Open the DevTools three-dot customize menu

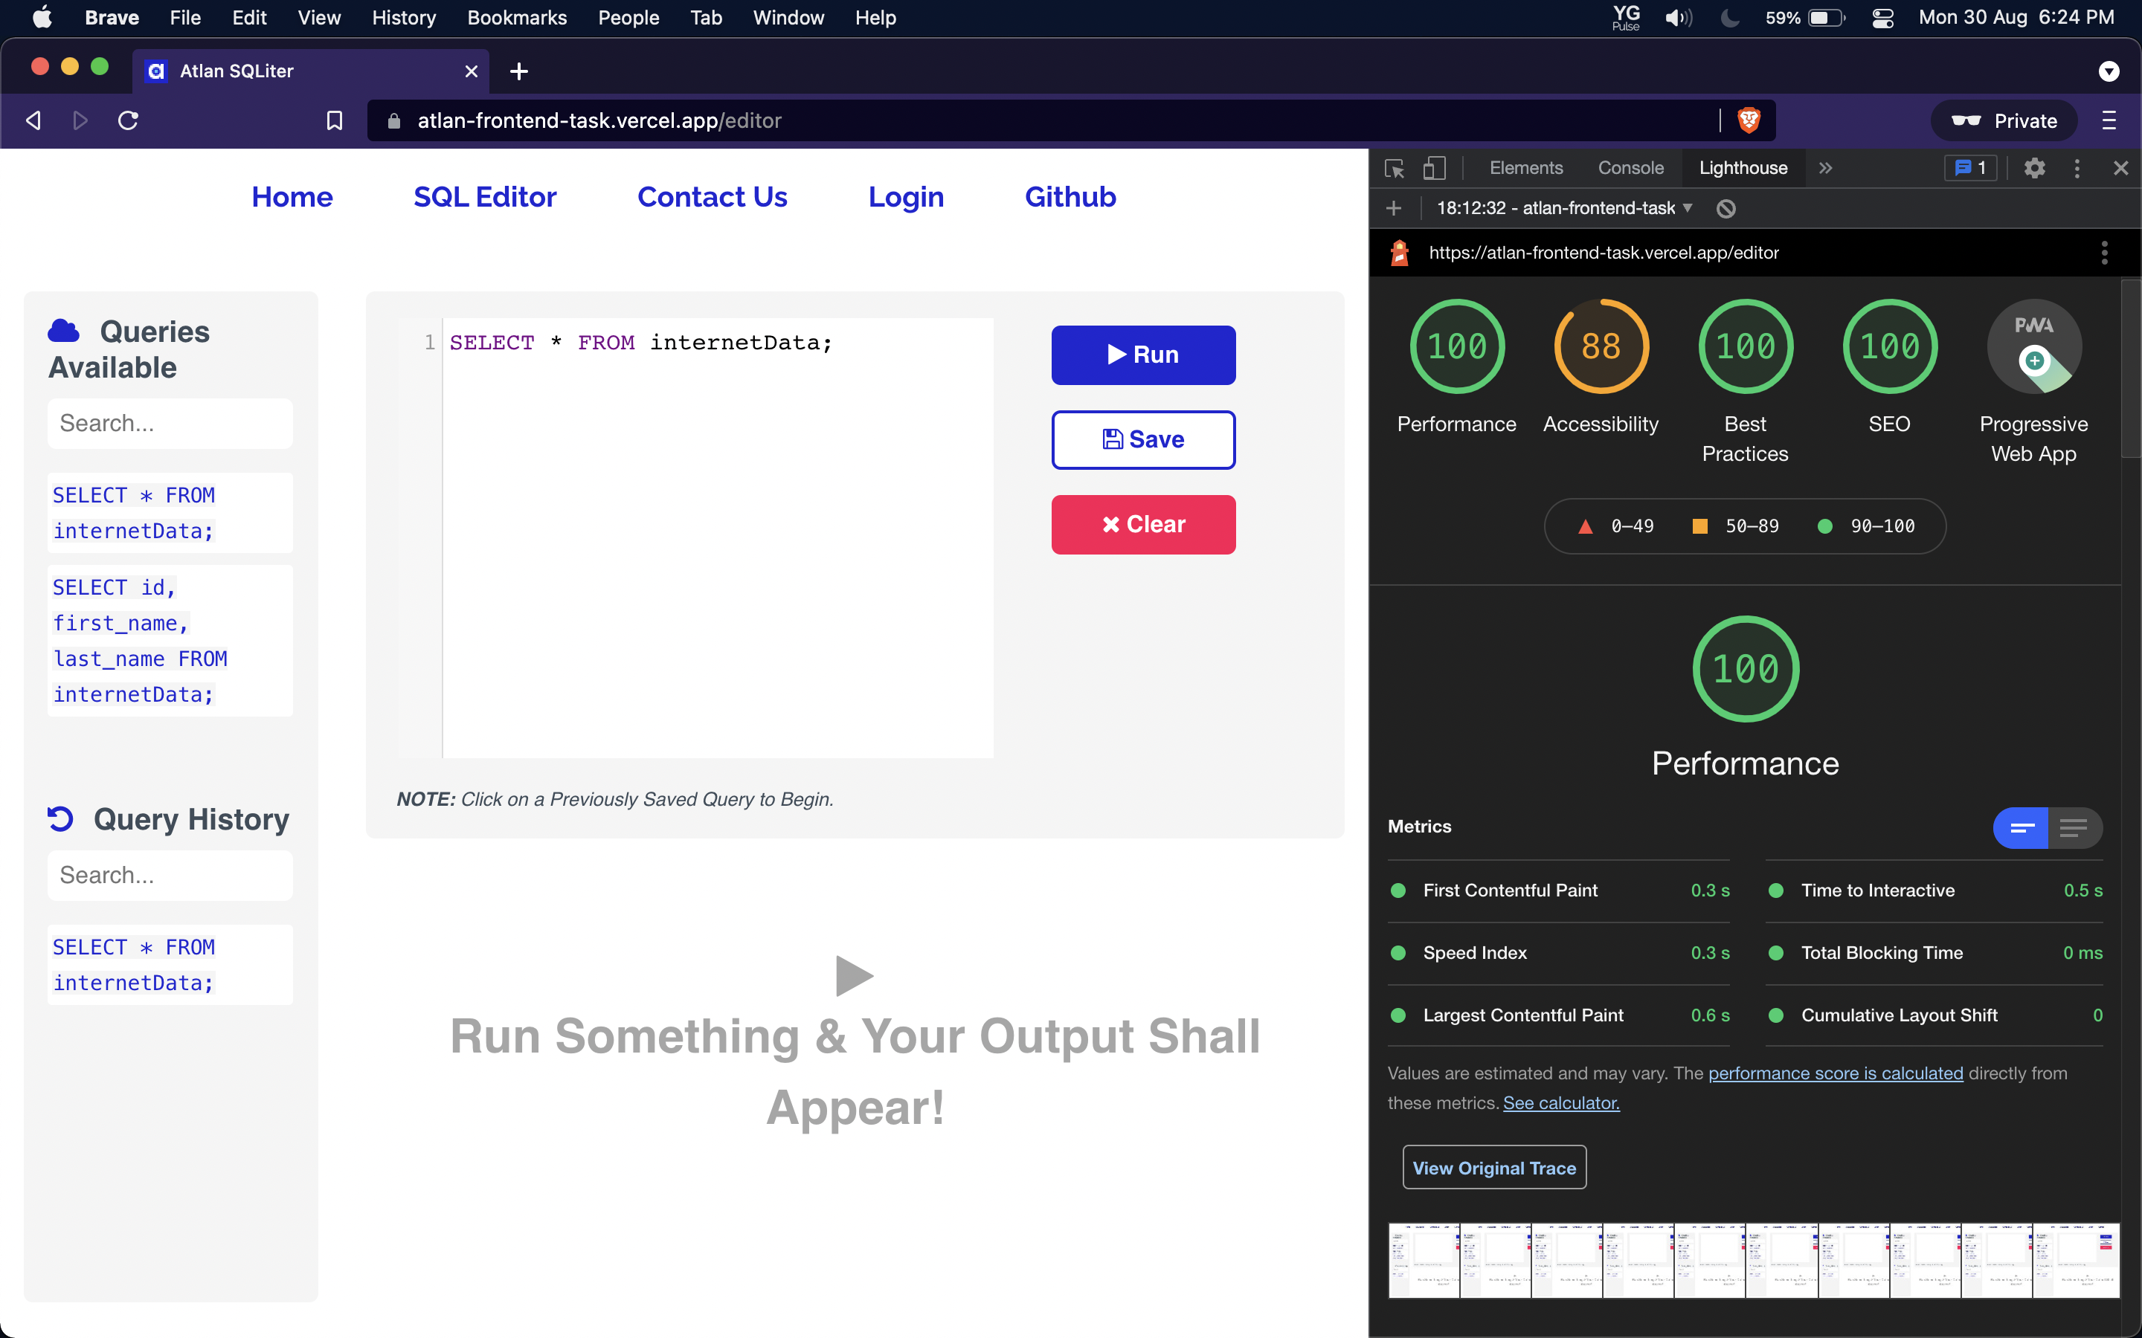(2077, 167)
